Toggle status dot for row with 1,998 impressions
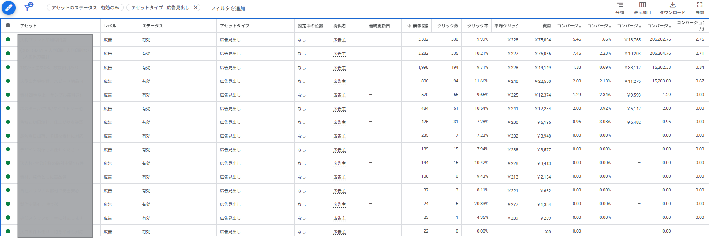The width and height of the screenshot is (709, 238). pyautogui.click(x=8, y=67)
